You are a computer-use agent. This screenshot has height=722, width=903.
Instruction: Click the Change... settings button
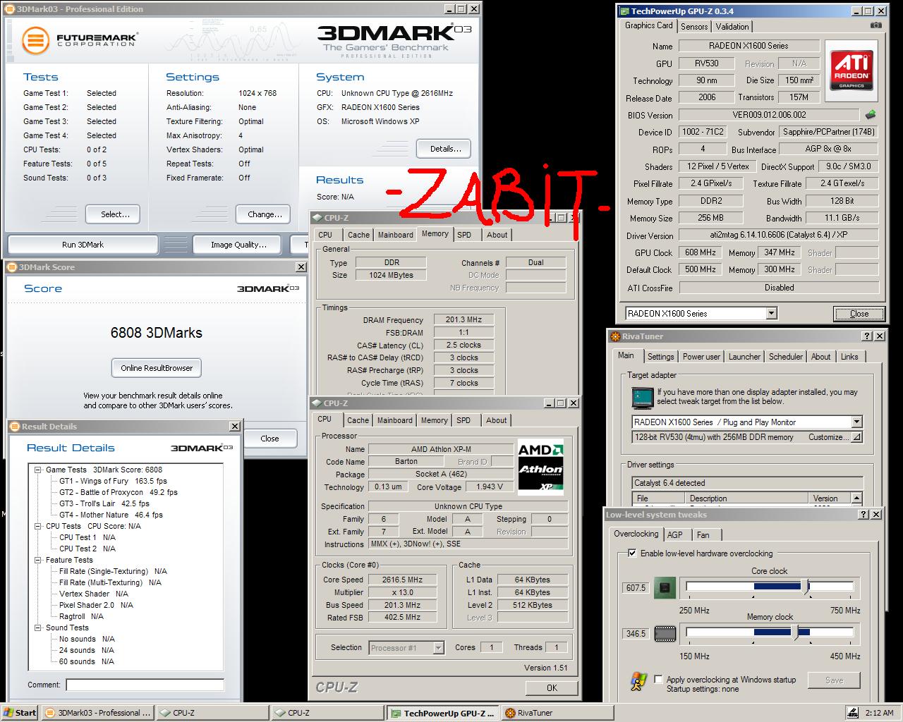tap(265, 214)
